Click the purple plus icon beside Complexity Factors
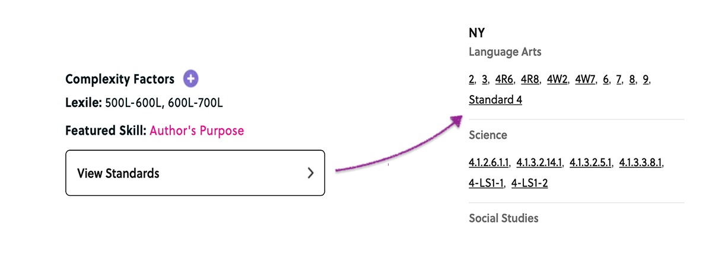The width and height of the screenshot is (712, 273). [190, 78]
